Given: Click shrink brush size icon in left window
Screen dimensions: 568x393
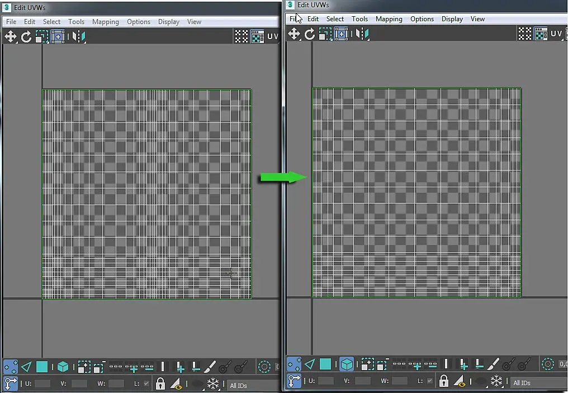Looking at the screenshot, I should click(x=240, y=367).
